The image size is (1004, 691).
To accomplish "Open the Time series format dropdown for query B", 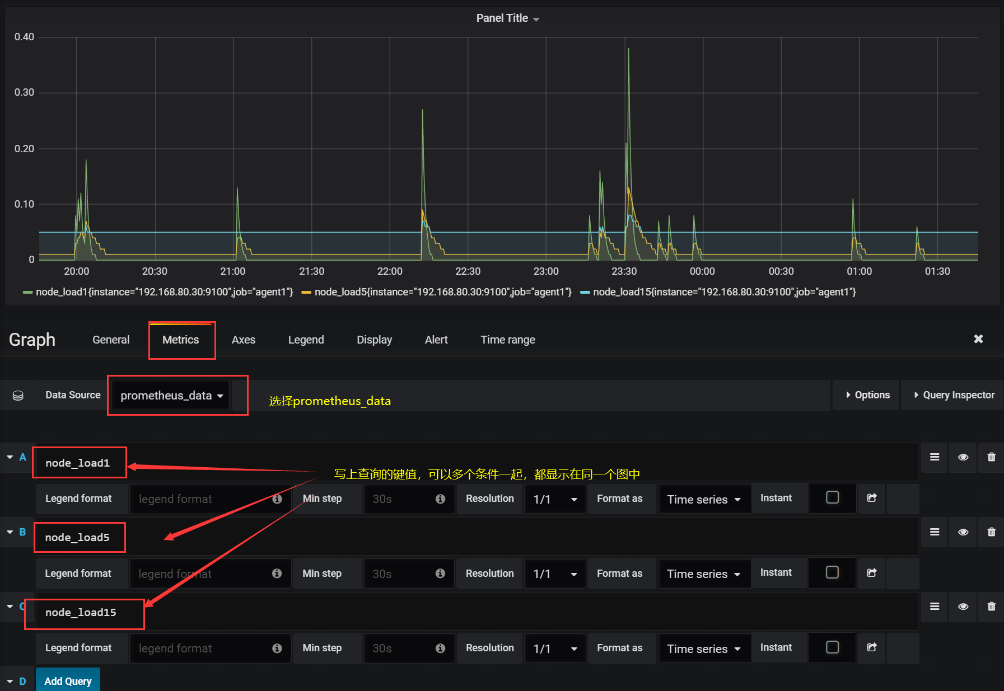I will click(704, 574).
